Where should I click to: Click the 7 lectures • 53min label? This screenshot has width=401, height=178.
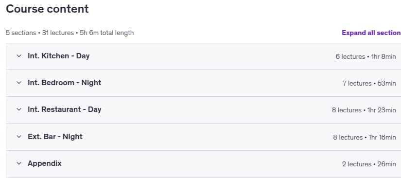369,83
